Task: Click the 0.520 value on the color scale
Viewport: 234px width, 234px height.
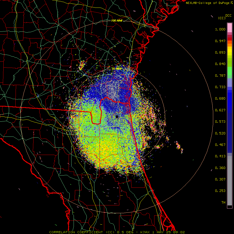Action: click(220, 133)
